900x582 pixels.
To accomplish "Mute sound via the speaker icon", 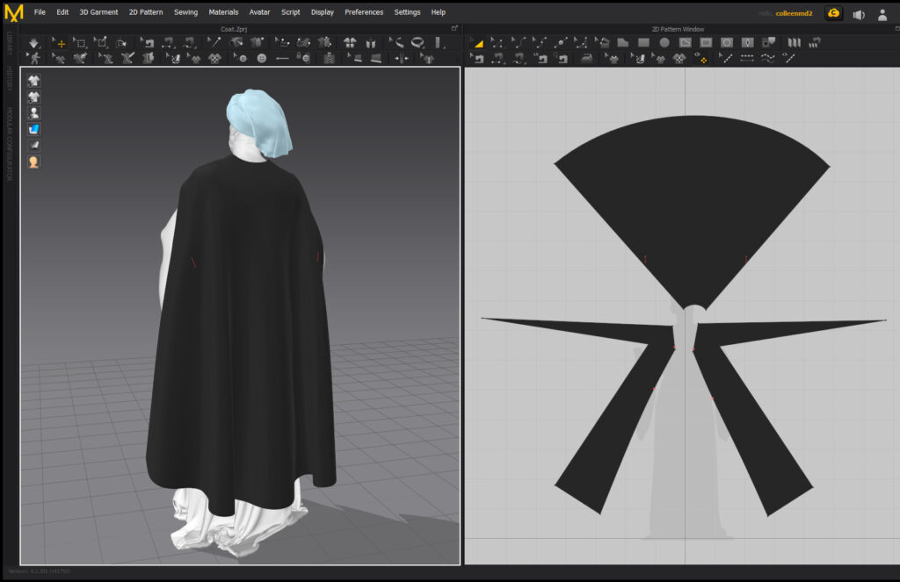I will click(x=860, y=12).
